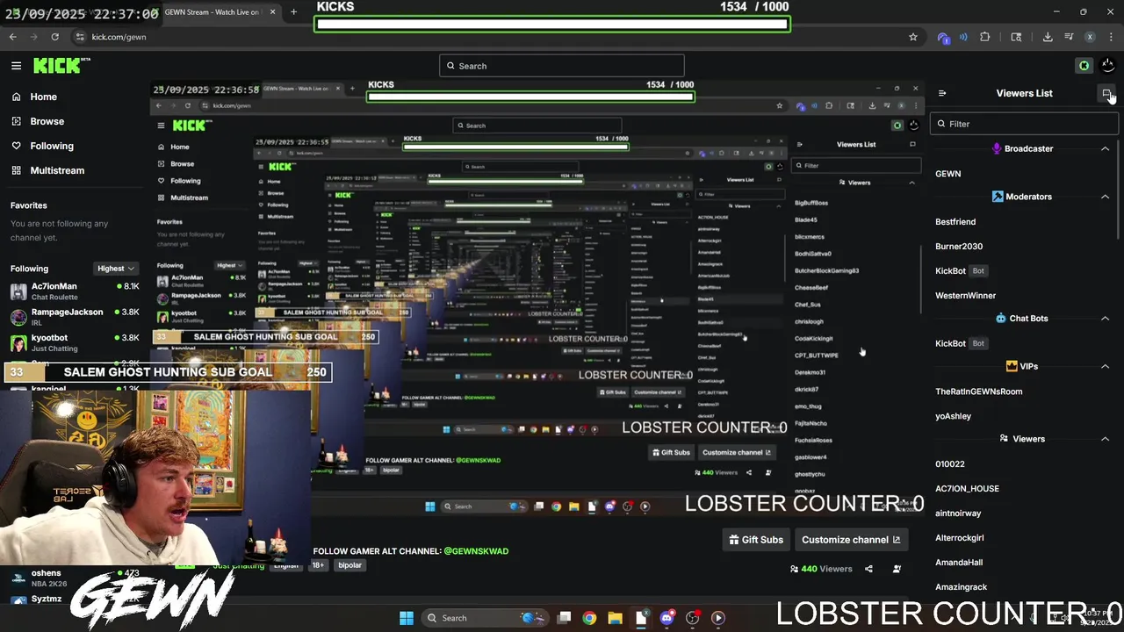Screen dimensions: 1124x632
Task: Click the outermost Gift Subs button
Action: pos(756,540)
